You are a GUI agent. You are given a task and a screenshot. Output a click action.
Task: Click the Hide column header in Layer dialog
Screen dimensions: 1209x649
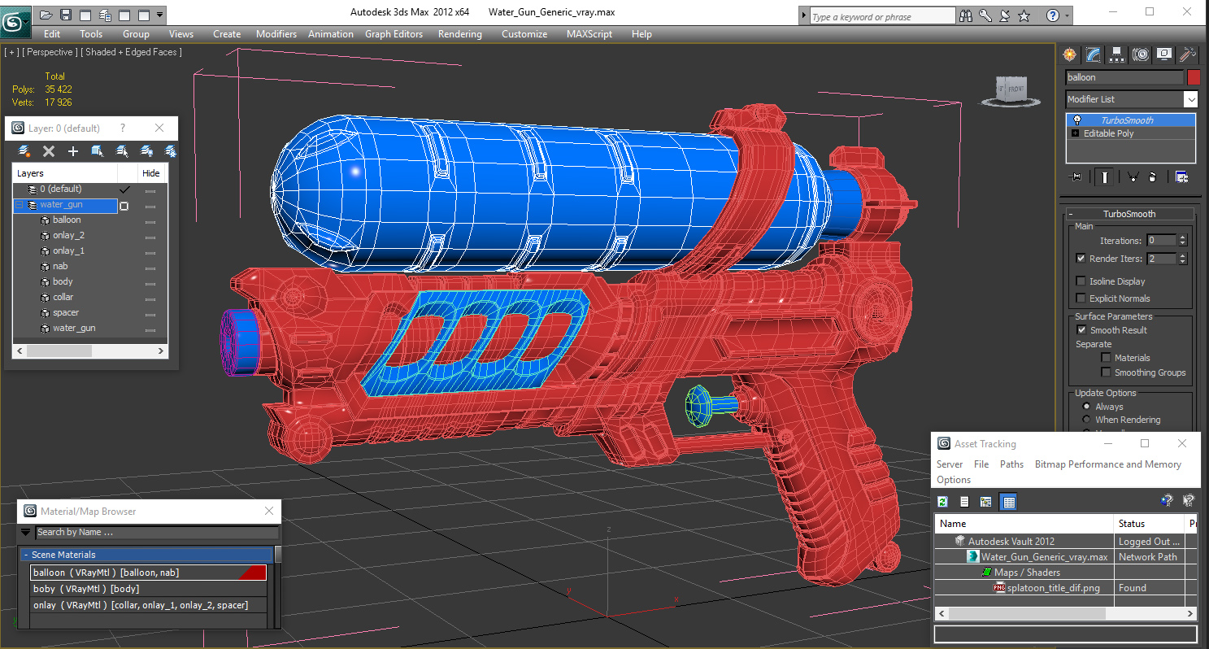point(151,173)
